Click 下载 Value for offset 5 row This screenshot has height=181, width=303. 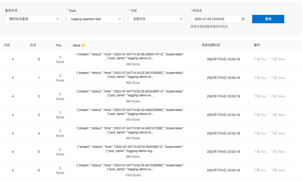(278, 152)
